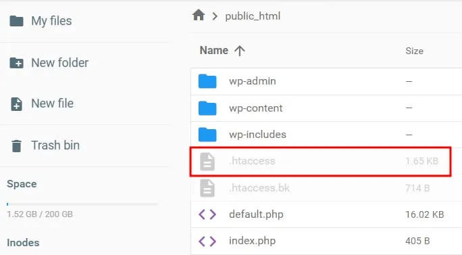Toggle sort direction arrow next to Name

tap(240, 51)
